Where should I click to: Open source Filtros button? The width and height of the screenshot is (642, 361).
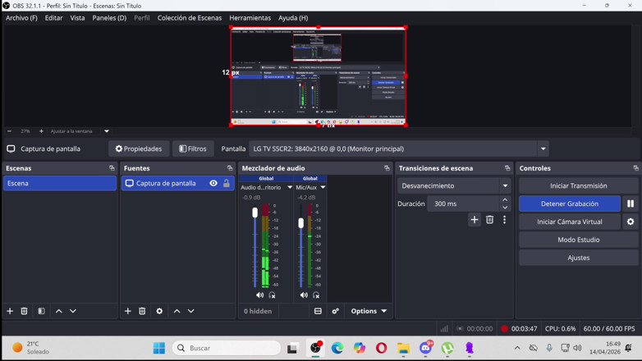tap(193, 149)
